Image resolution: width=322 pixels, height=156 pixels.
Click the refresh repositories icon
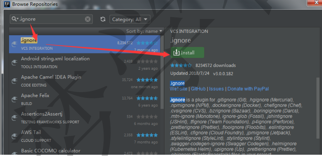click(x=103, y=19)
